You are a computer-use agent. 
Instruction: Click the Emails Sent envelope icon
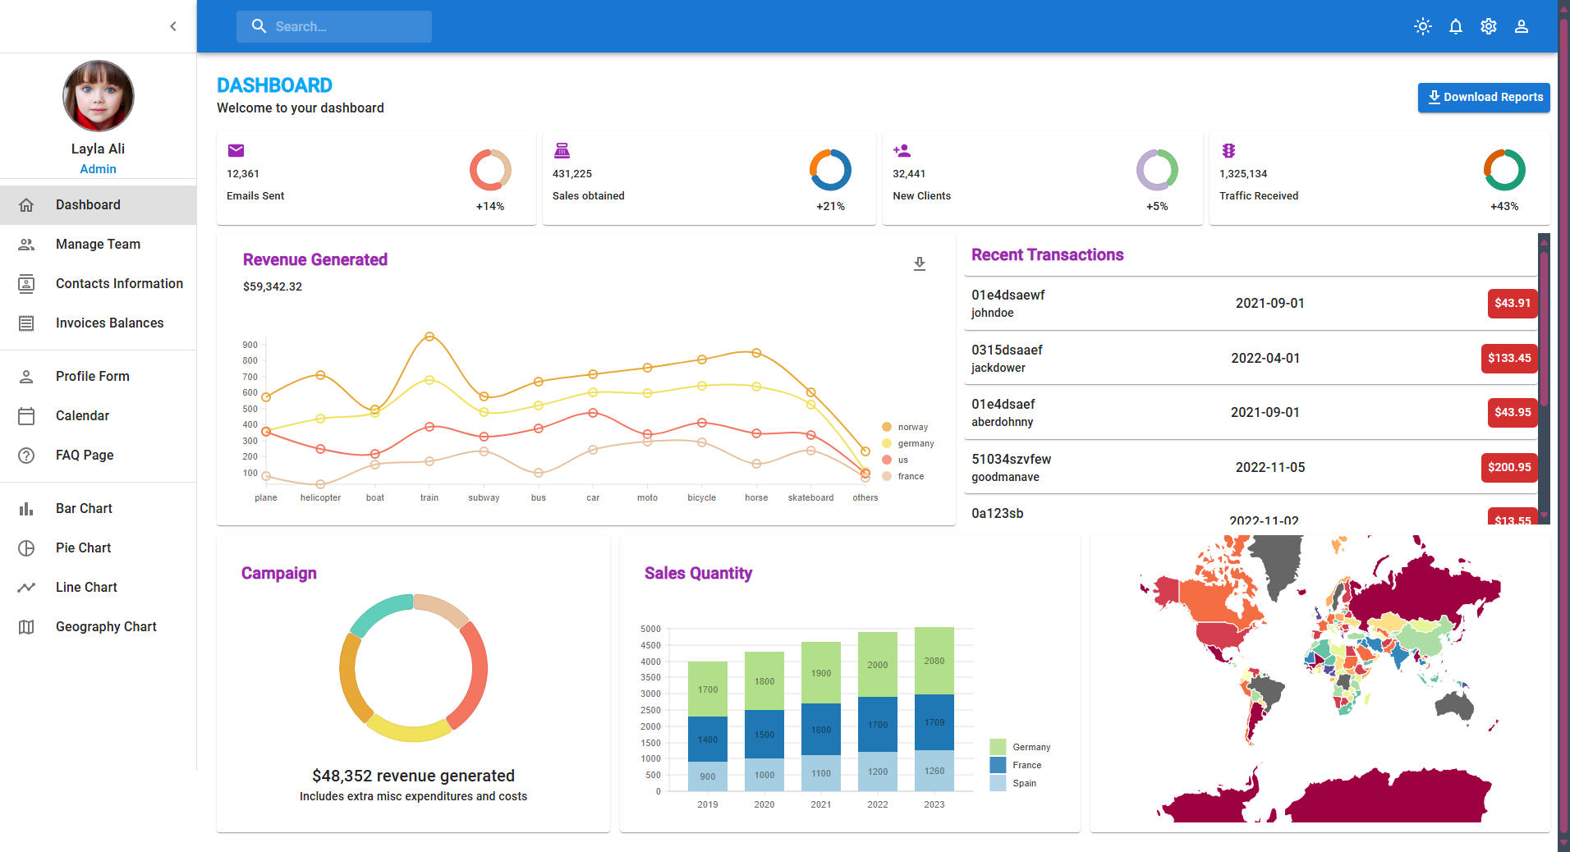pyautogui.click(x=236, y=150)
